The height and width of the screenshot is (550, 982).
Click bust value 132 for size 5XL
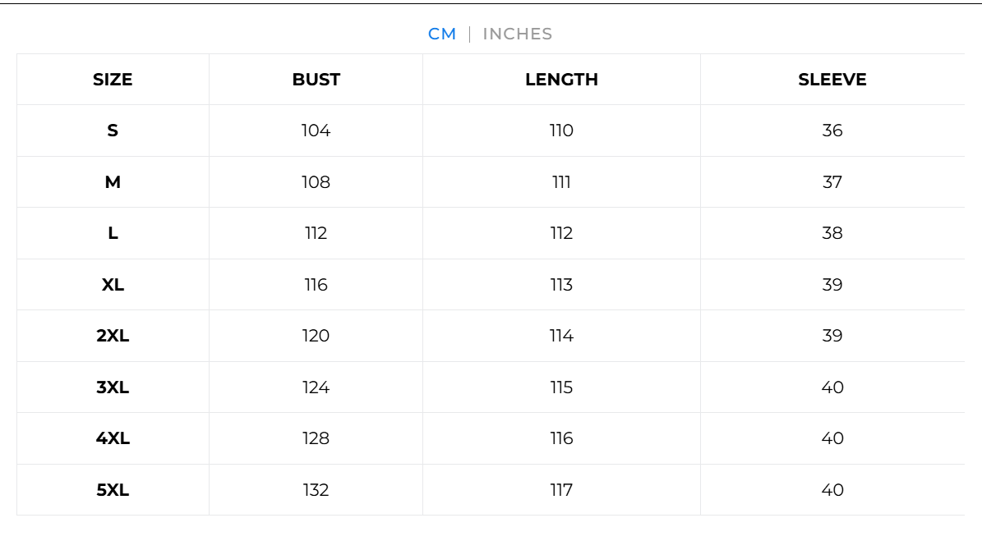316,490
